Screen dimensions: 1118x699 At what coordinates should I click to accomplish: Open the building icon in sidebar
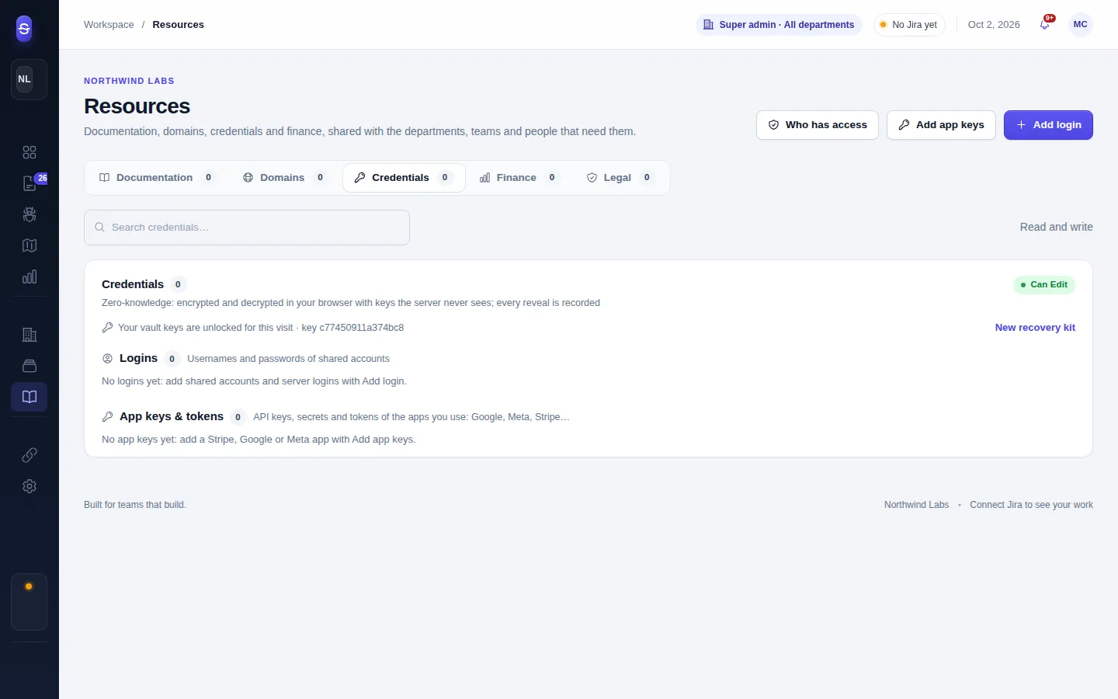click(30, 335)
